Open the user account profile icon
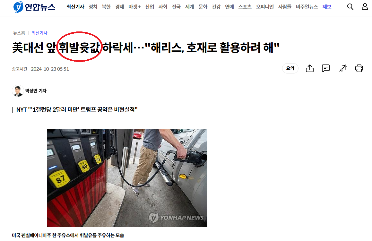The width and height of the screenshot is (372, 241). [x=365, y=7]
